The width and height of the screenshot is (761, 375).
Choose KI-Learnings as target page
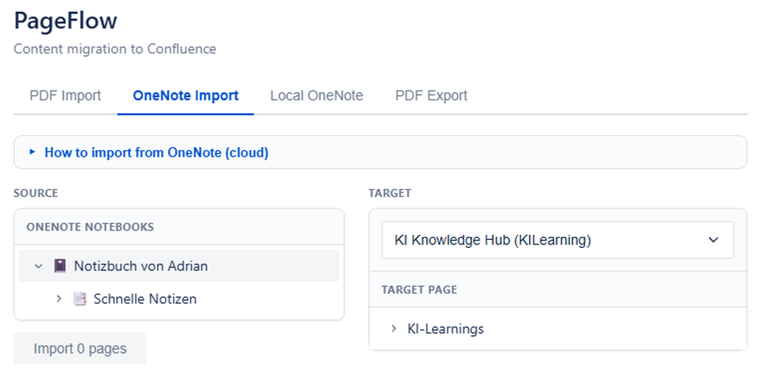click(x=445, y=329)
